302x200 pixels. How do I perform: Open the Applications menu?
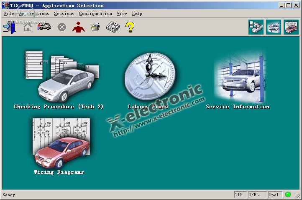pyautogui.click(x=34, y=14)
